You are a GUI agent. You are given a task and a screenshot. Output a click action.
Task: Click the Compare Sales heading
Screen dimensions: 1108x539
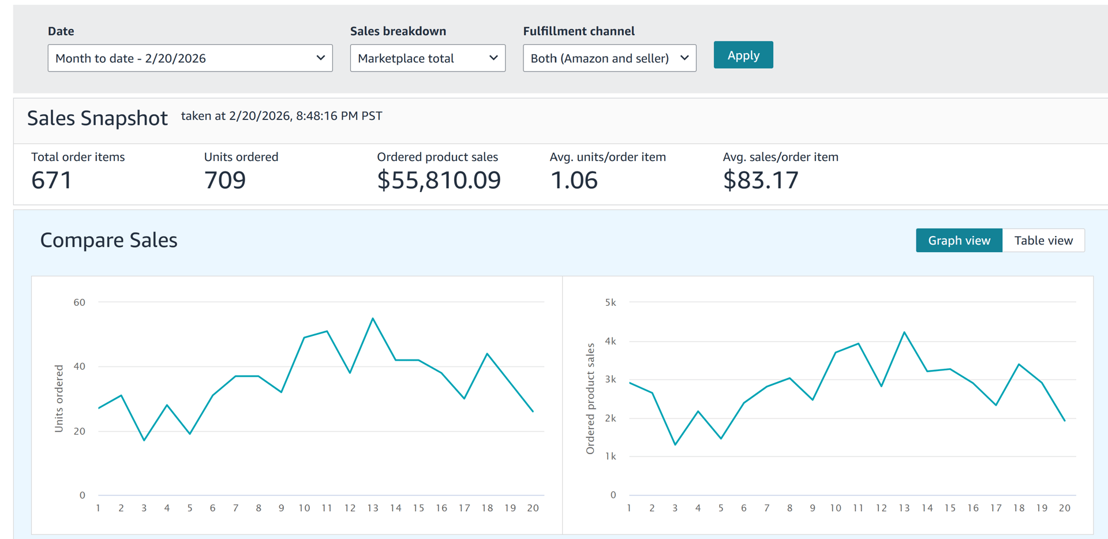(x=108, y=240)
